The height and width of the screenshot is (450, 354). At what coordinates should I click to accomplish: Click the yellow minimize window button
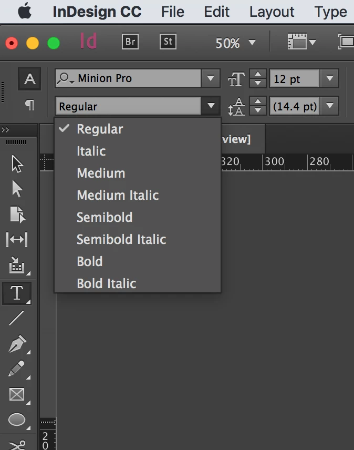pyautogui.click(x=33, y=43)
